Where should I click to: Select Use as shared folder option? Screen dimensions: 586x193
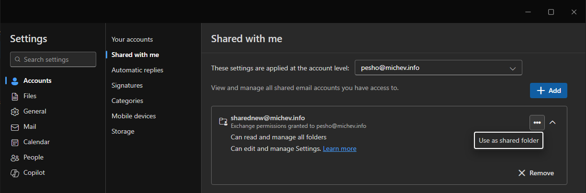[x=508, y=141]
